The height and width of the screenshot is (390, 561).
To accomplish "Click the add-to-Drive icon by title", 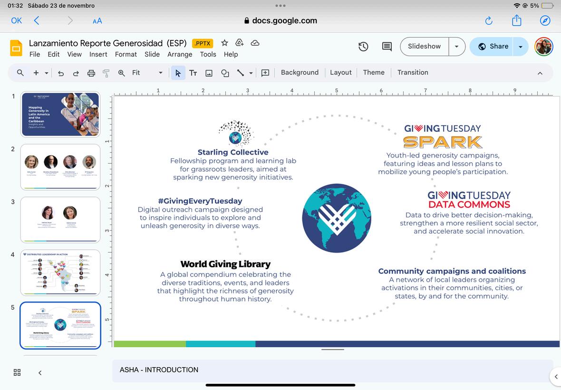I will coord(239,43).
